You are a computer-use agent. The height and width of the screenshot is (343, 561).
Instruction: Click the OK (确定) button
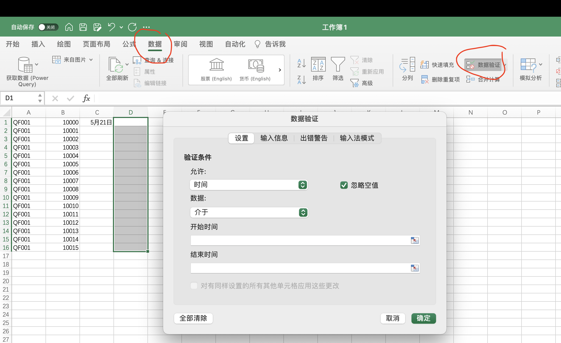pos(423,318)
